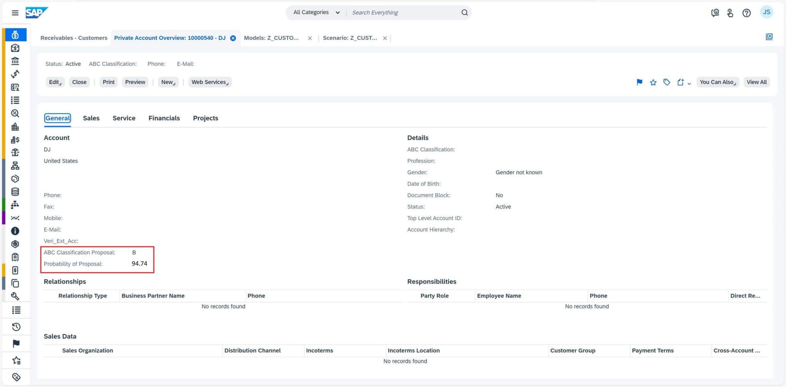Screen dimensions: 786x387
Task: Open the All Categories dropdown
Action: coord(315,12)
